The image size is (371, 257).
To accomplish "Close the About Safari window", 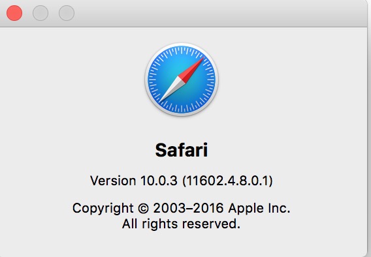I will click(x=14, y=13).
